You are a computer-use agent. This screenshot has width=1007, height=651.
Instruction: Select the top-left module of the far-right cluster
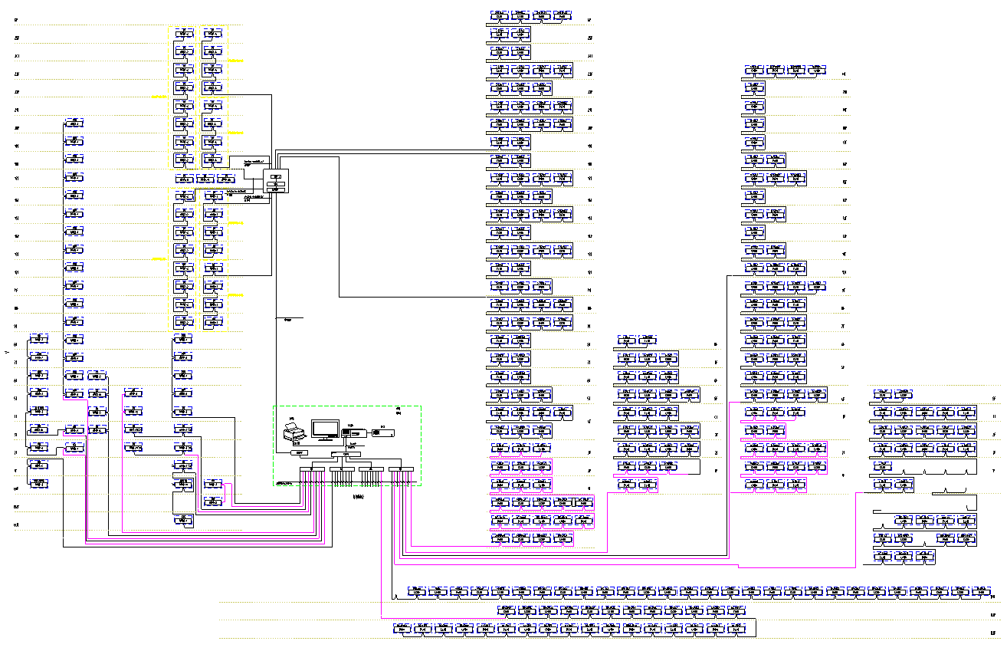click(x=881, y=395)
